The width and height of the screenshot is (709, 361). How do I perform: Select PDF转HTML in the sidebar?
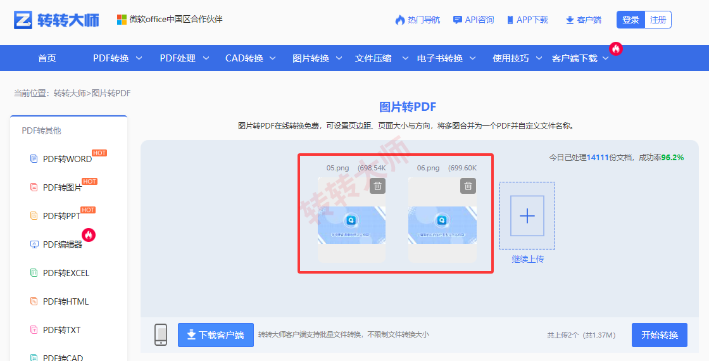tap(66, 301)
